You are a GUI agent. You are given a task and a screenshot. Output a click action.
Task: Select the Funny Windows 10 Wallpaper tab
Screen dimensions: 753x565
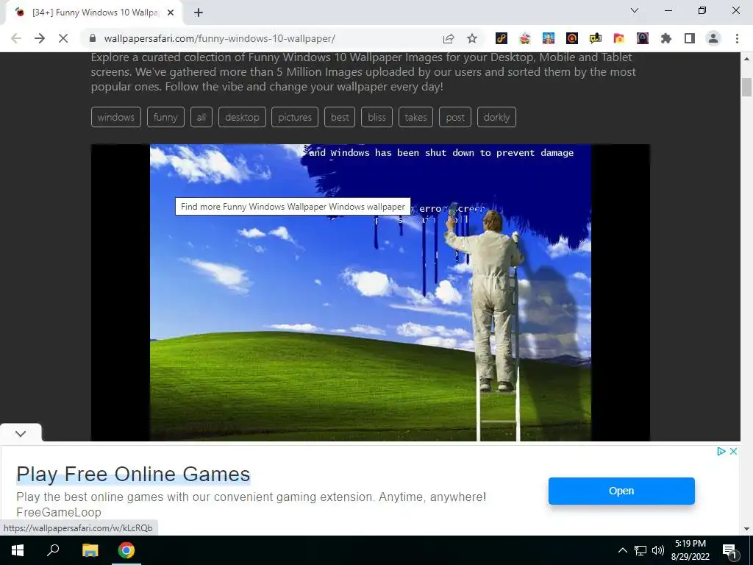tap(93, 13)
